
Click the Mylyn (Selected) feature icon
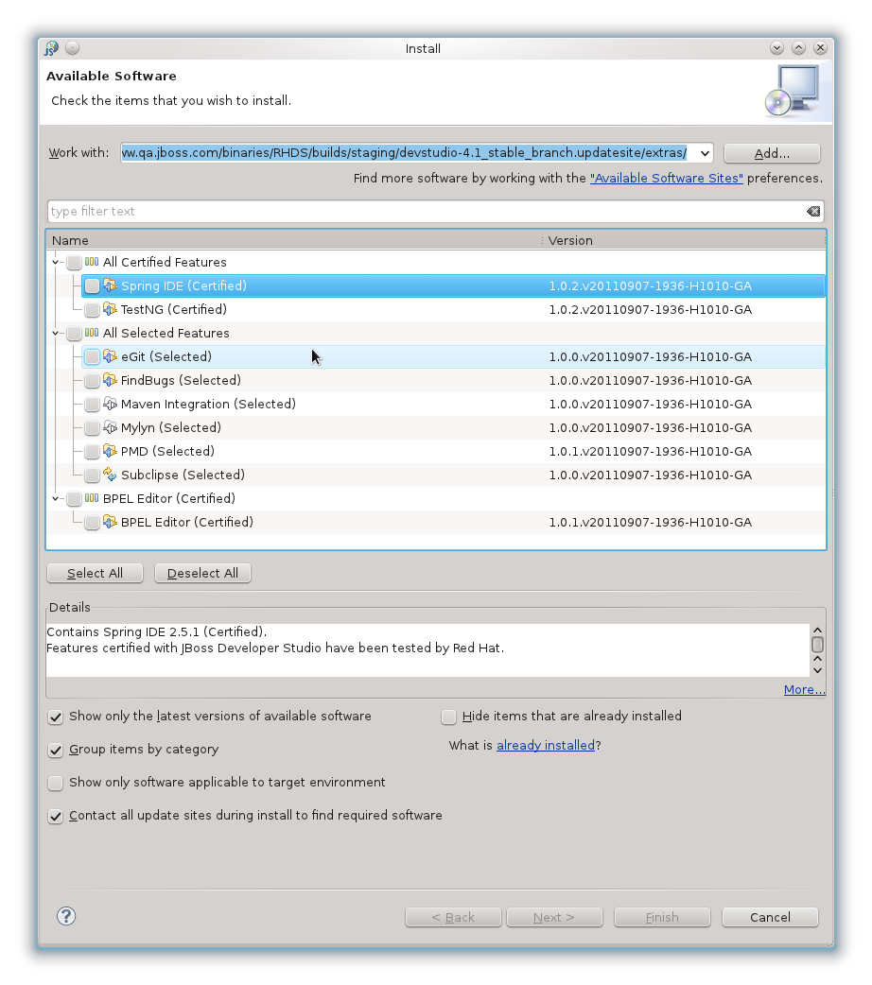click(110, 428)
